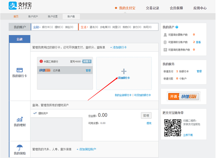Click 查看 beside 可查询积分账户数
Viewport: 216px width, 158px height.
pos(198,42)
